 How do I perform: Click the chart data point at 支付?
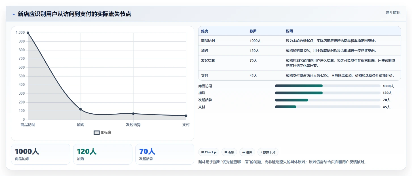[x=186, y=116]
